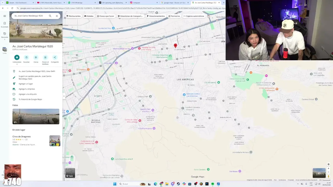Click Centro de salud Alfa y omega marker

[140, 121]
